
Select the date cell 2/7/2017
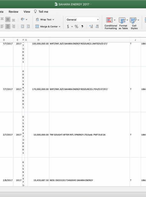(7, 135)
